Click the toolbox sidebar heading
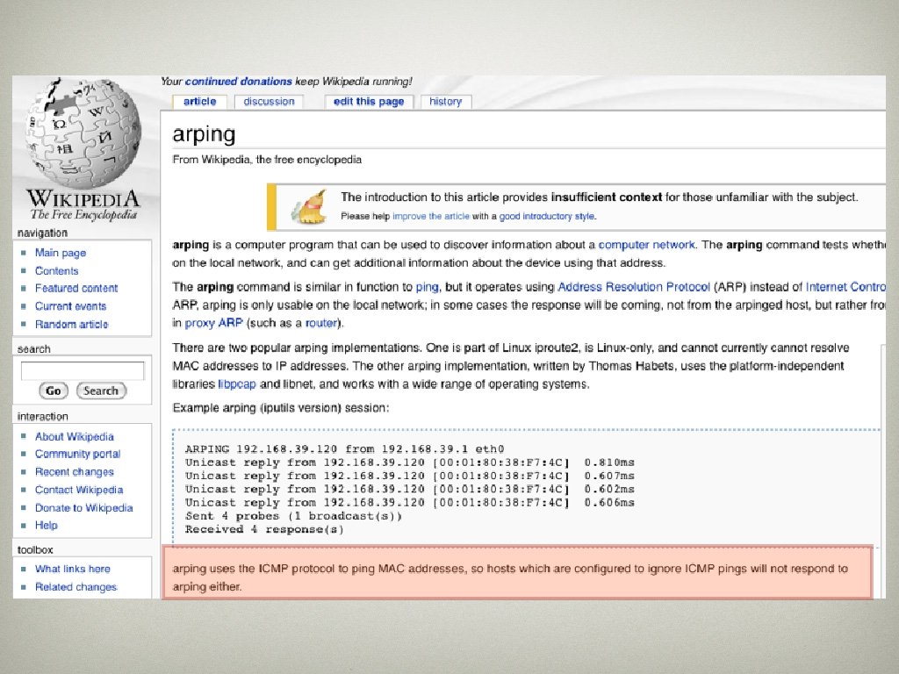 pos(35,549)
